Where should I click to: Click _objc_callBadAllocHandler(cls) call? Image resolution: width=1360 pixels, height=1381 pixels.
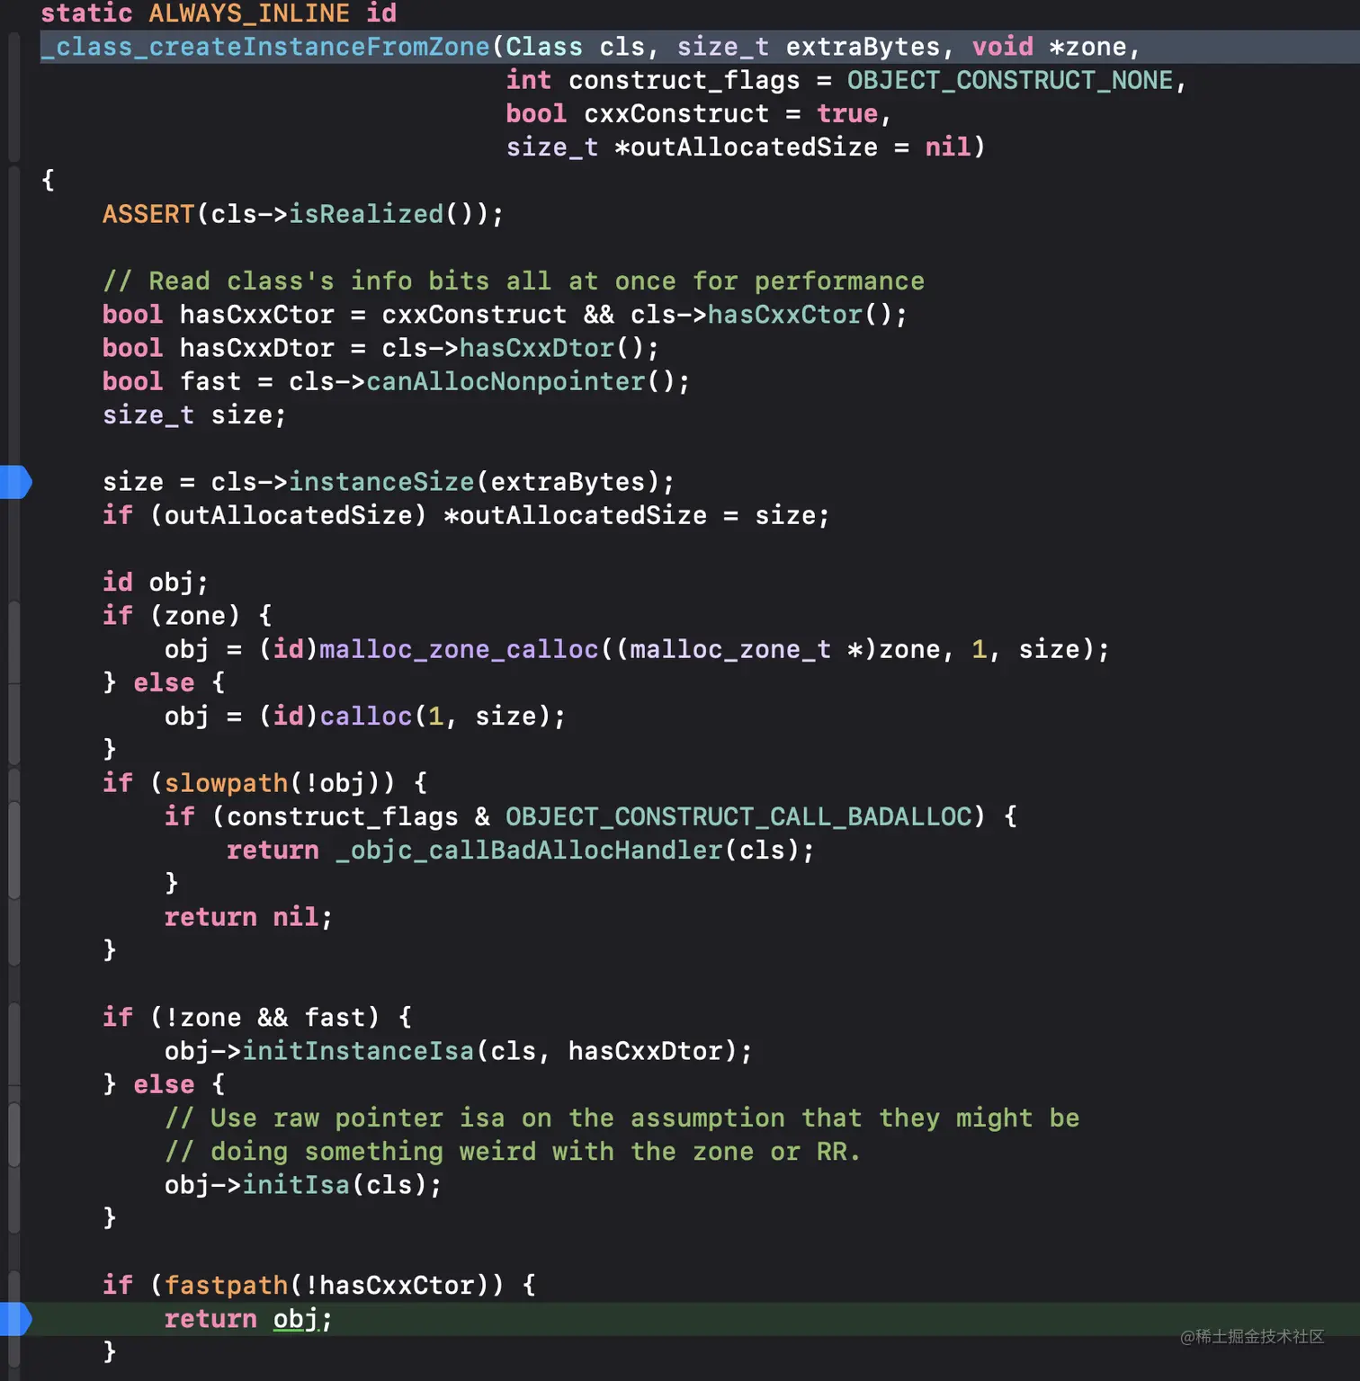point(568,850)
